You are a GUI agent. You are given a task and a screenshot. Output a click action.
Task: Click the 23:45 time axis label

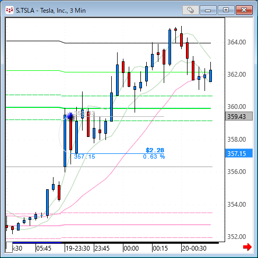[x=102, y=248]
